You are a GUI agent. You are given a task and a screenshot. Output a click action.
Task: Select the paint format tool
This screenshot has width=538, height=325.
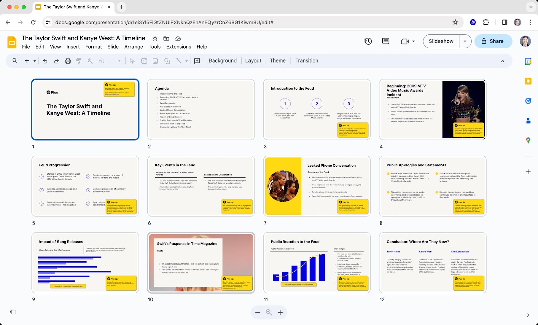pos(79,61)
